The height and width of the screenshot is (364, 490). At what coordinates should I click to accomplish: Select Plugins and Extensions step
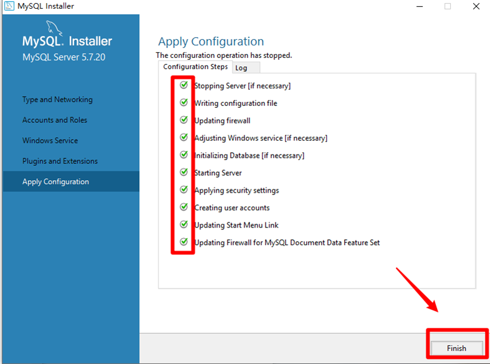[x=60, y=161]
